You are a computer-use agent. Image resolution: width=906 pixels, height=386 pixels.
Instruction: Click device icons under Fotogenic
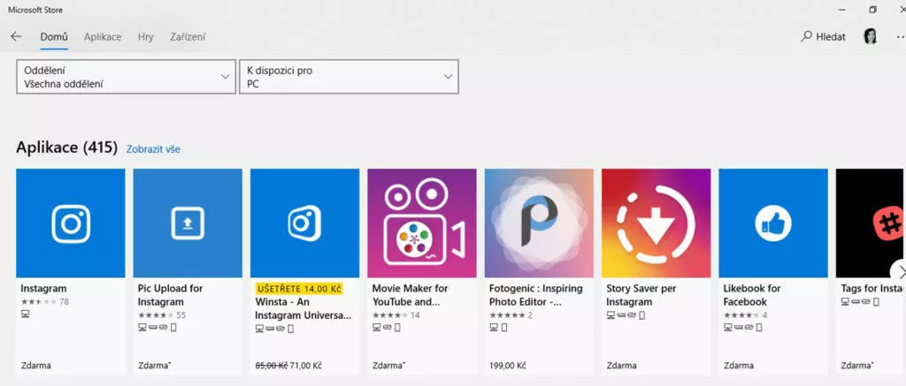click(499, 328)
